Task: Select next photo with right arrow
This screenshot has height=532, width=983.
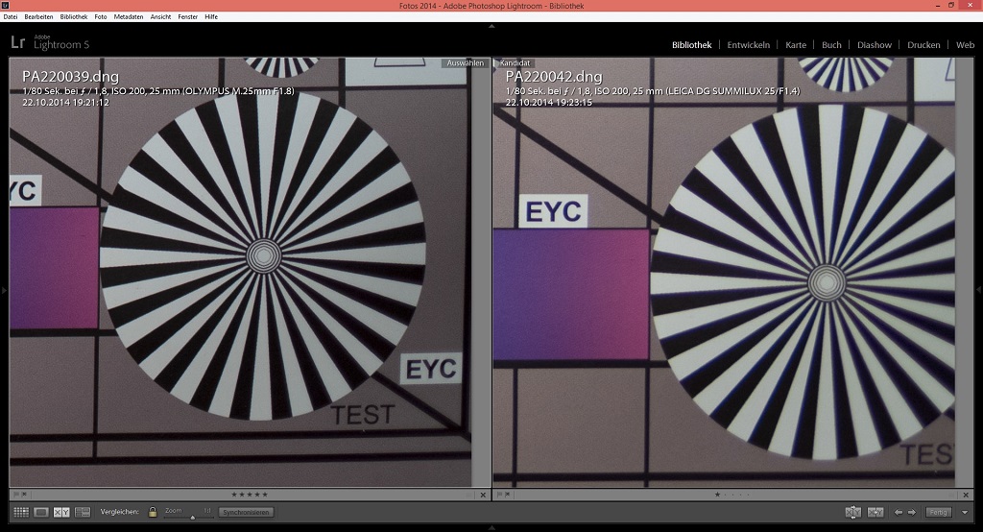Action: point(912,512)
